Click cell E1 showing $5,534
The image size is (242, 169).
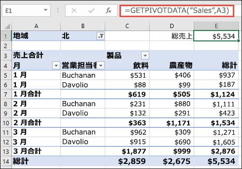[x=216, y=36]
